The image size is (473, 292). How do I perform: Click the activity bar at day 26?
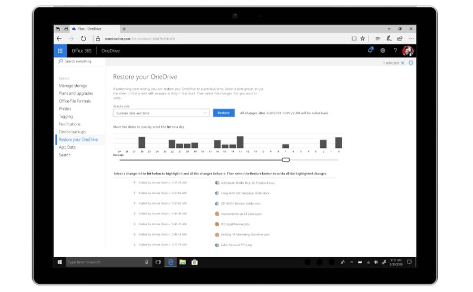click(x=142, y=143)
